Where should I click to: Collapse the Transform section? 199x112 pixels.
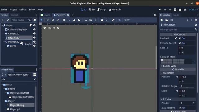tap(178, 73)
